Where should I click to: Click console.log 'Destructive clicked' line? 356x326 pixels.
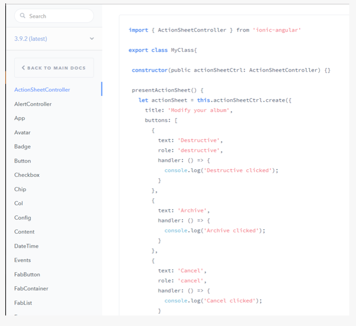pyautogui.click(x=221, y=170)
